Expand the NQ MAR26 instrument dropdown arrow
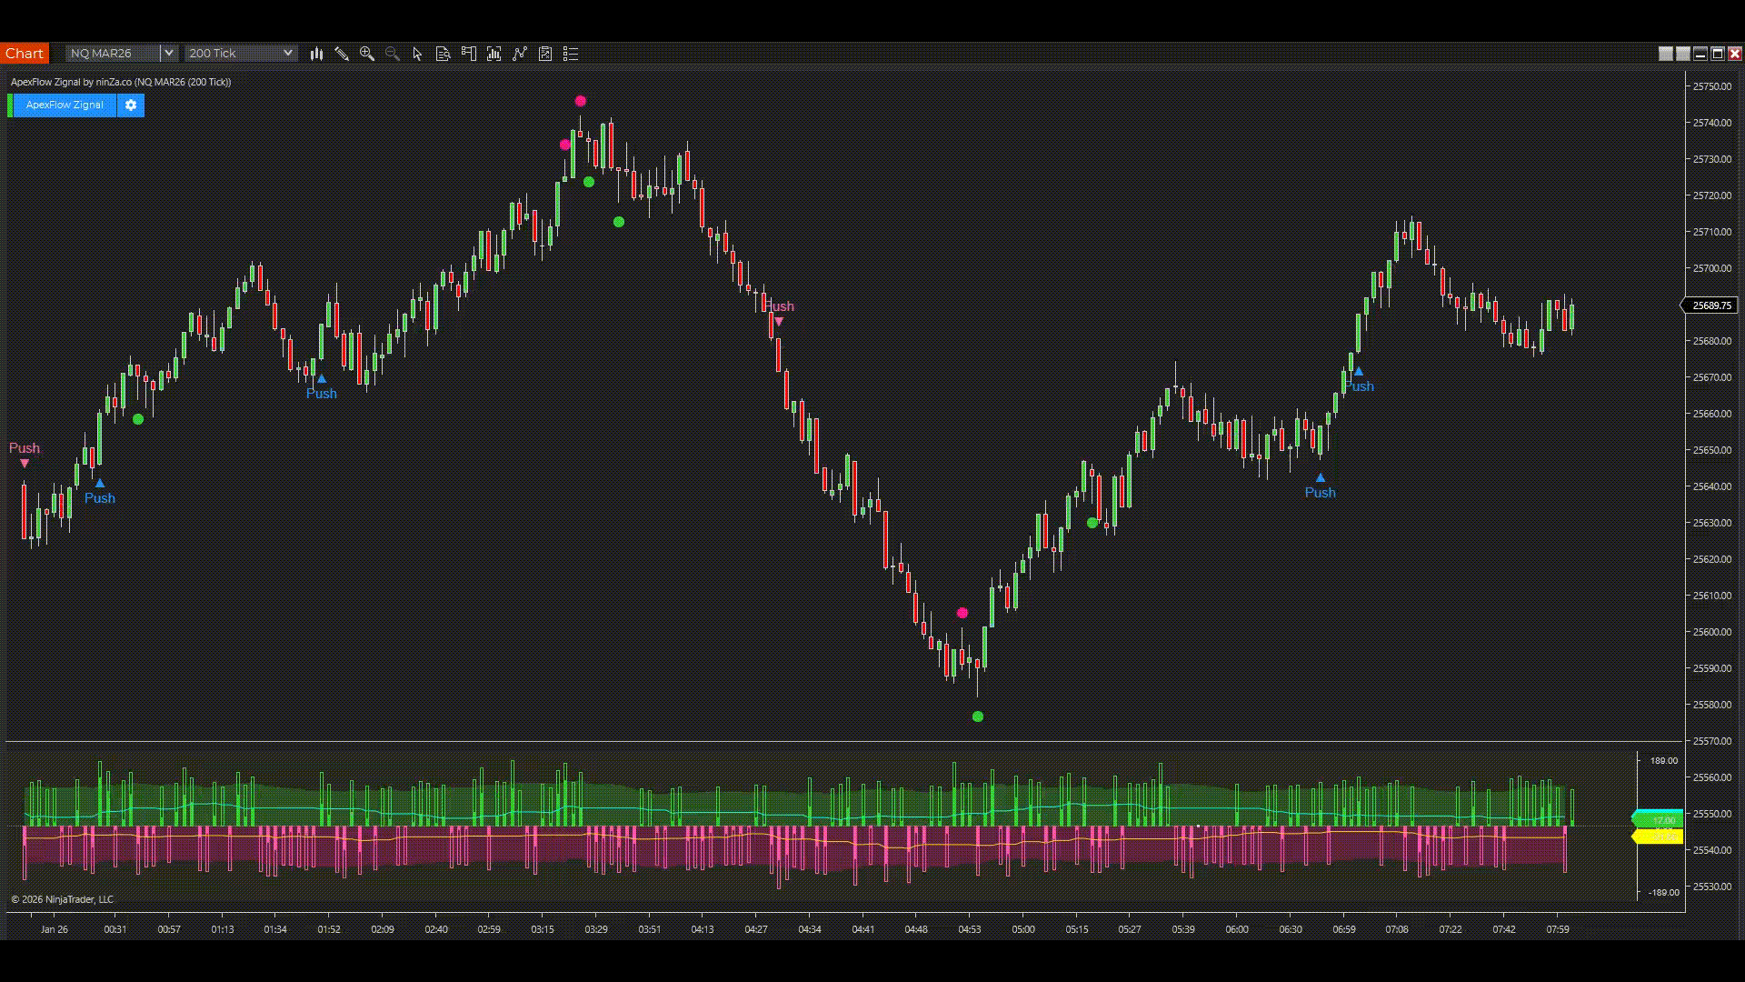1745x982 pixels. pos(168,53)
